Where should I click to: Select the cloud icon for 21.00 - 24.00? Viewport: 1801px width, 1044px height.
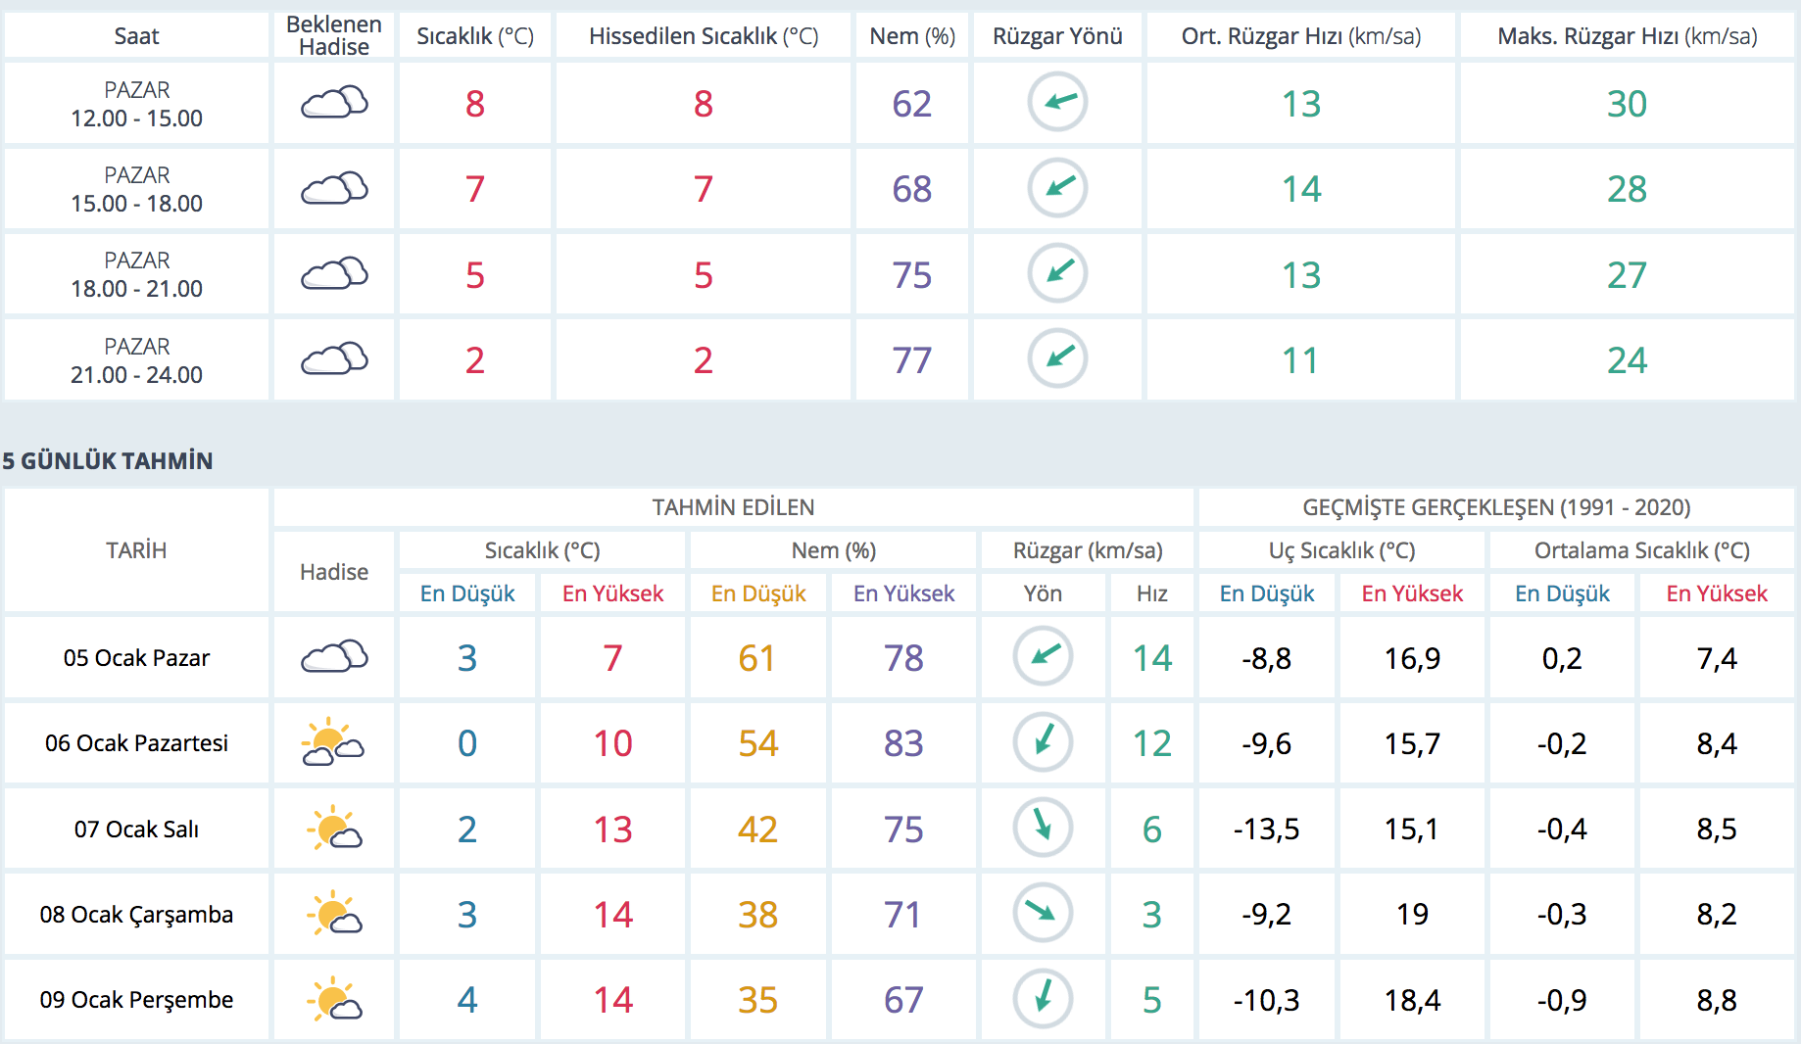click(x=334, y=359)
